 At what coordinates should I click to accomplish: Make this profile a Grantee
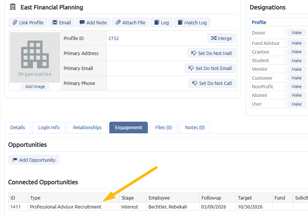click(296, 52)
